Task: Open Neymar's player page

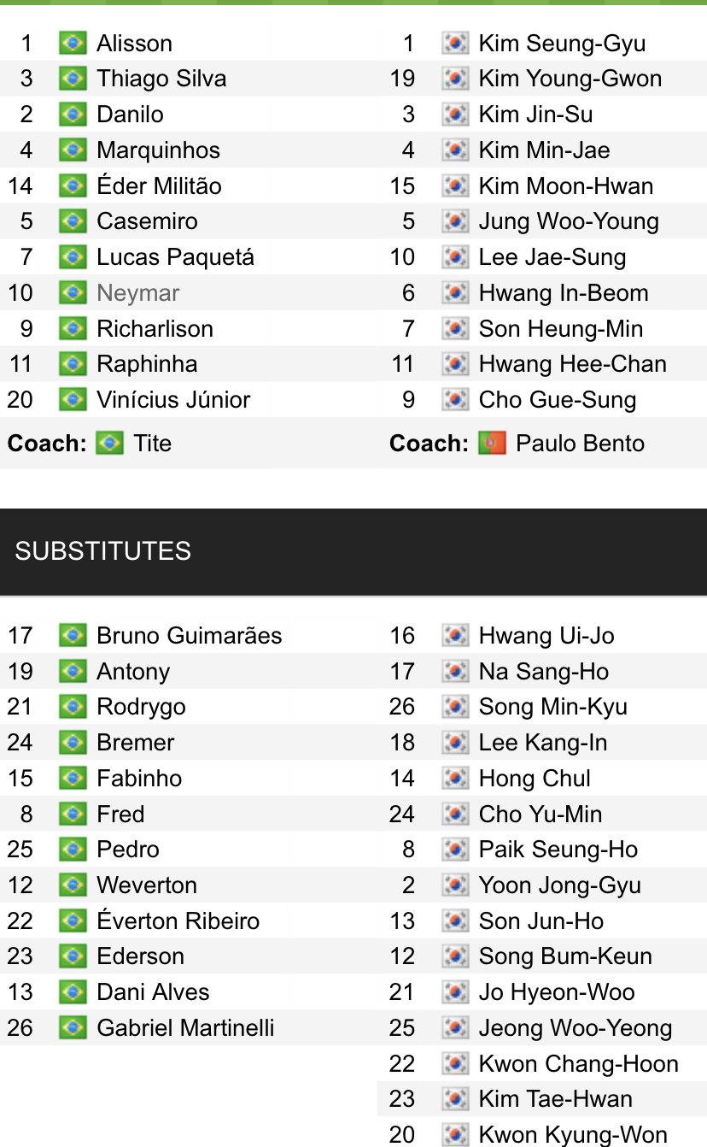Action: 138,293
